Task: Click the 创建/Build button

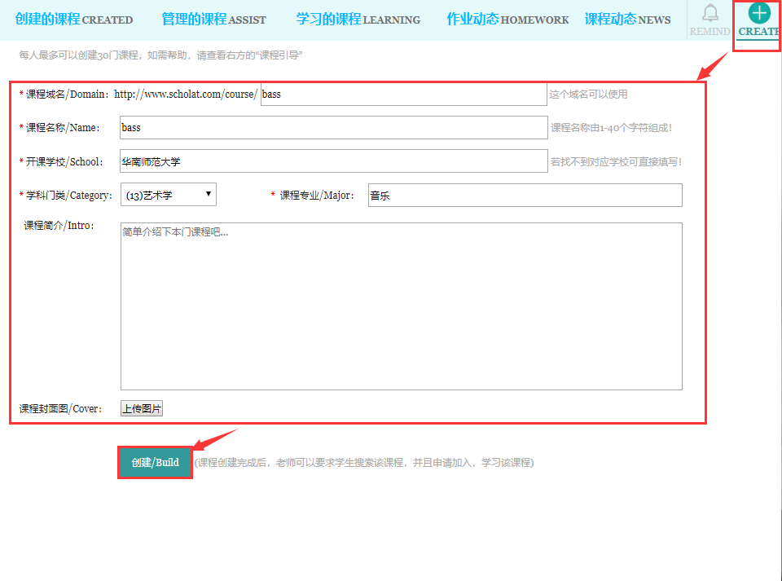Action: (x=155, y=463)
